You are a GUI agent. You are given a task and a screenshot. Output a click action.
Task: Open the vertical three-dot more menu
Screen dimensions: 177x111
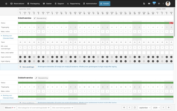(x=163, y=3)
